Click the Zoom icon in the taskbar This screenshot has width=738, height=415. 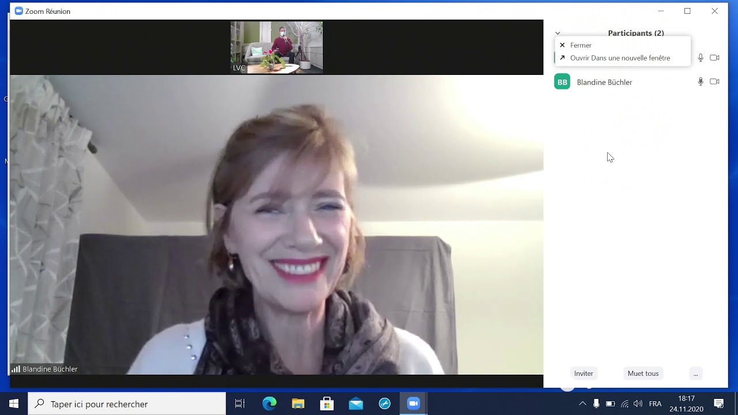click(x=413, y=403)
